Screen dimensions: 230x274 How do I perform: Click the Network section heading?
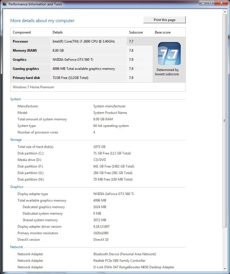pyautogui.click(x=17, y=247)
